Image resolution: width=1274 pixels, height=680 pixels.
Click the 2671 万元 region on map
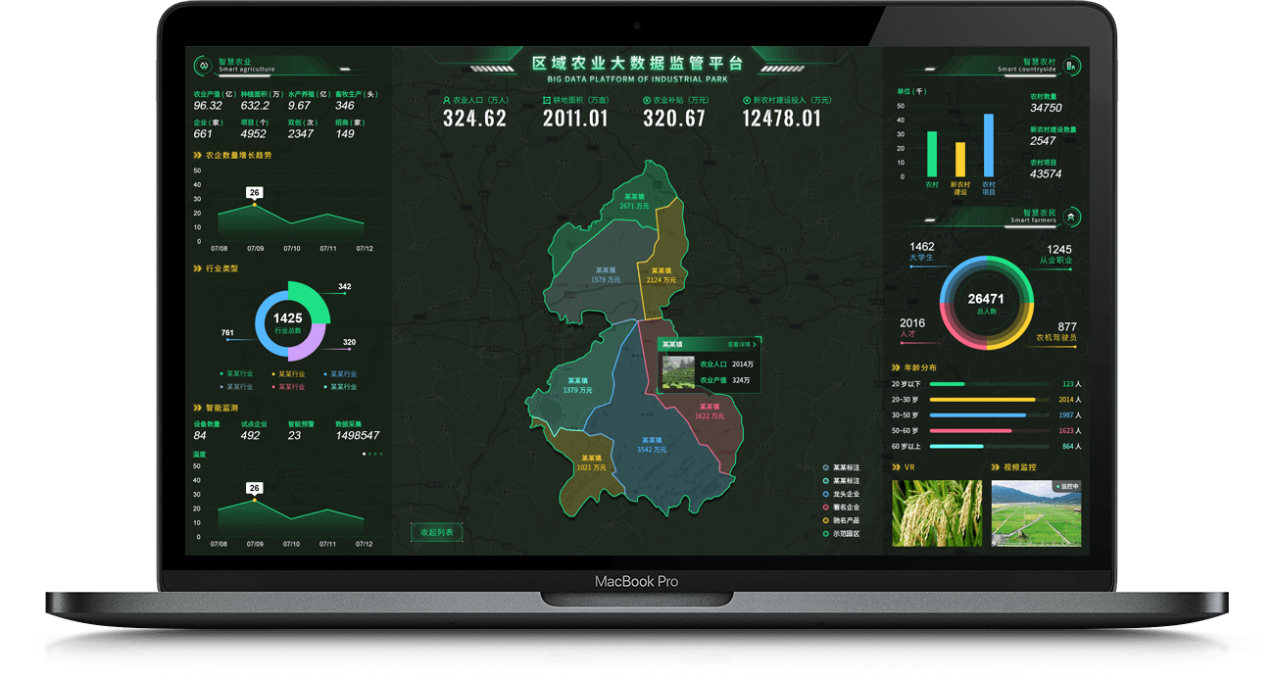pyautogui.click(x=634, y=201)
